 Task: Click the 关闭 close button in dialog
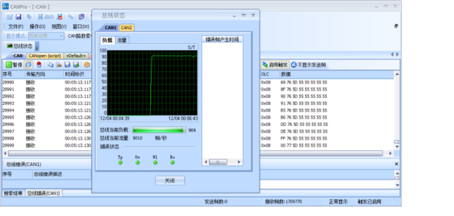[170, 181]
